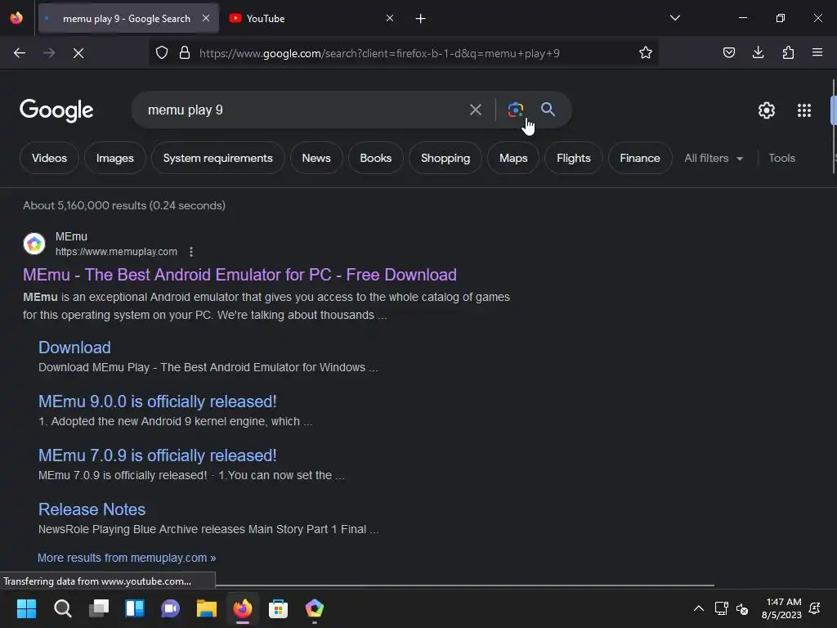
Task: Switch to the Flights filter
Action: [573, 158]
